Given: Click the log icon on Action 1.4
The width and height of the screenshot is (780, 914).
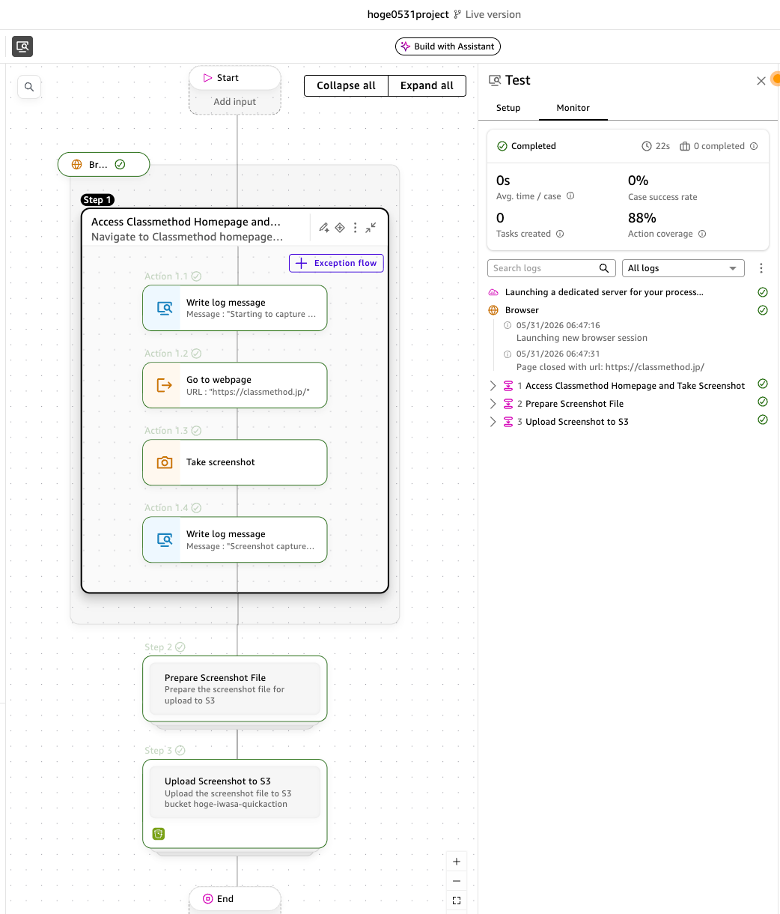Looking at the screenshot, I should [164, 539].
